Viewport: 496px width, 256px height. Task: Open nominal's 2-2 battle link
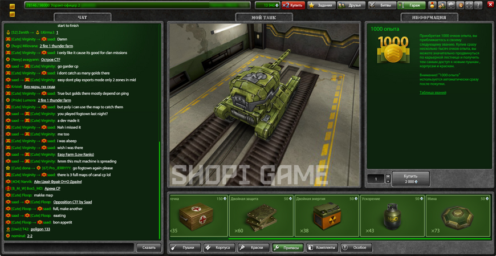pyautogui.click(x=30, y=235)
